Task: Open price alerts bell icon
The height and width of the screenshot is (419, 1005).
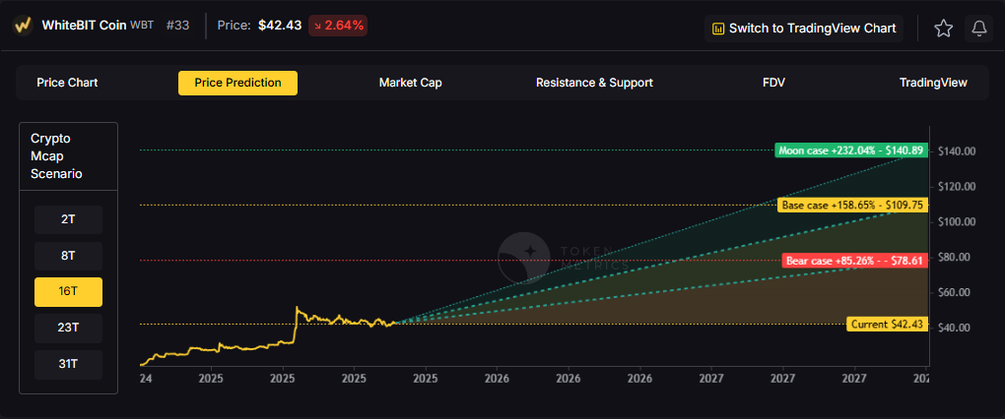Action: (x=978, y=29)
